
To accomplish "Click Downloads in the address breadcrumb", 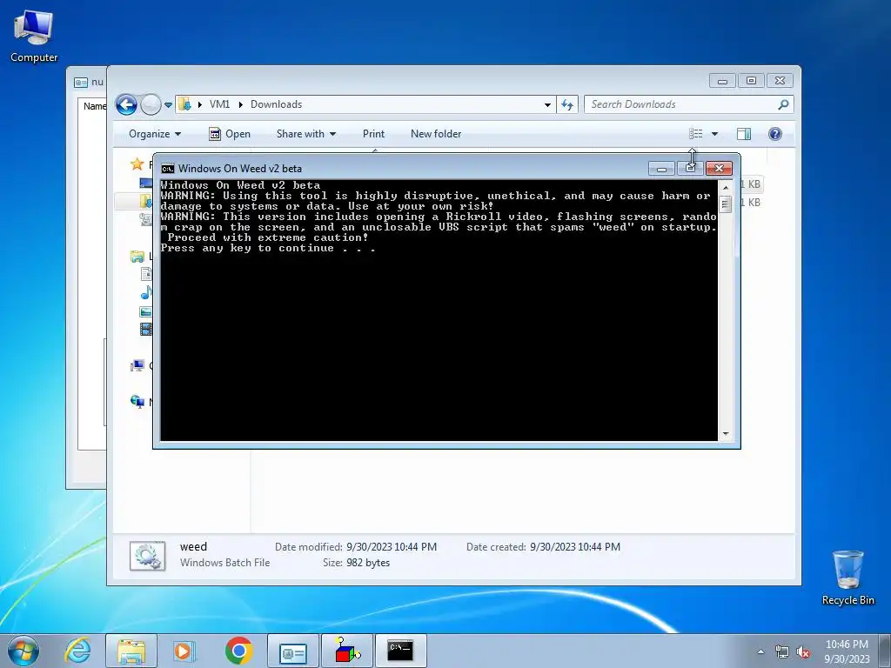I will click(x=276, y=104).
